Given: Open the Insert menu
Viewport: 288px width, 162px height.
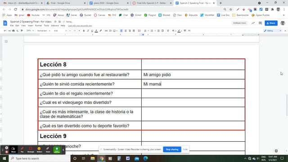Looking at the screenshot, I should (x=30, y=26).
